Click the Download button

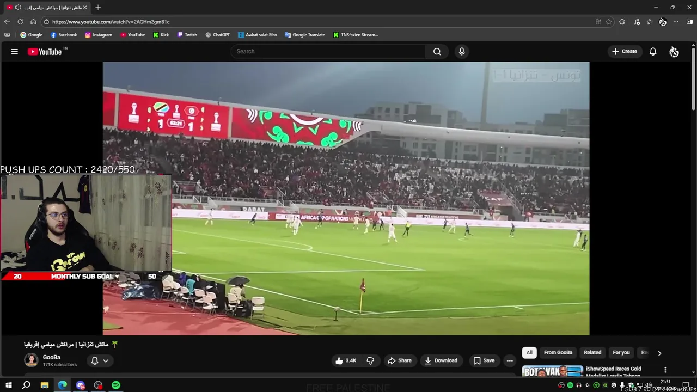pos(441,360)
